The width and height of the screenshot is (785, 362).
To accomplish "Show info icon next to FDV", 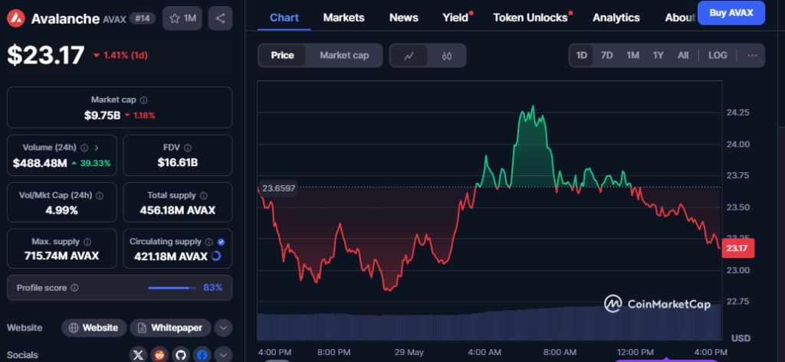I will tap(188, 148).
